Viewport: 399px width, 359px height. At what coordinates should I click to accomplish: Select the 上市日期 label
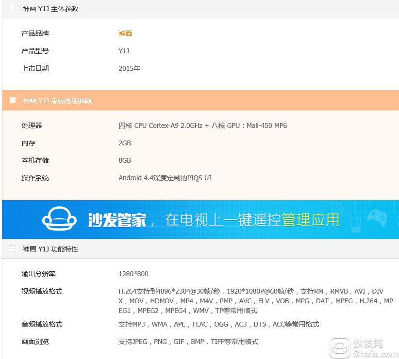35,69
